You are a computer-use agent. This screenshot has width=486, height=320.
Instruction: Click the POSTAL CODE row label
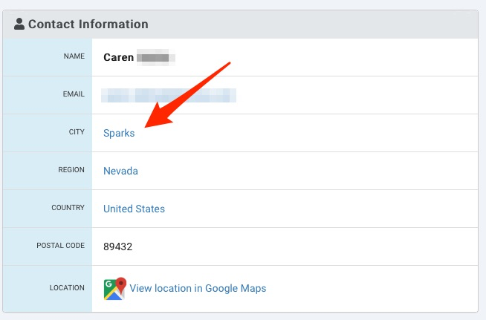point(60,245)
